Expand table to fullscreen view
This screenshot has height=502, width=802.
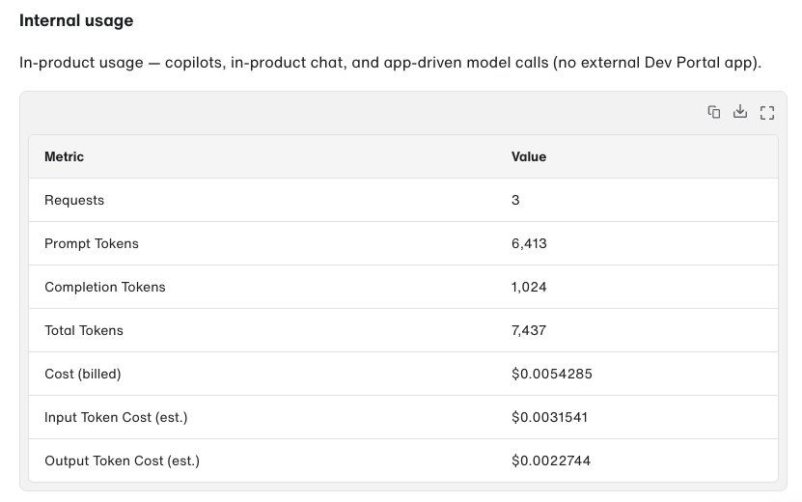point(766,113)
